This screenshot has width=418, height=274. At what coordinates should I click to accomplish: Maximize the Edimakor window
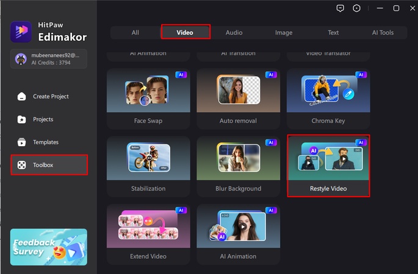396,9
